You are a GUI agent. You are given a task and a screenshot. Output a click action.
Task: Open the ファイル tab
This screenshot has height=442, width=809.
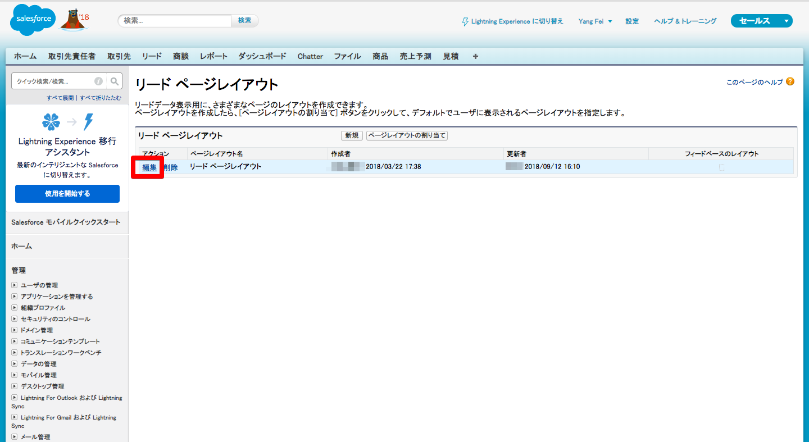[347, 56]
